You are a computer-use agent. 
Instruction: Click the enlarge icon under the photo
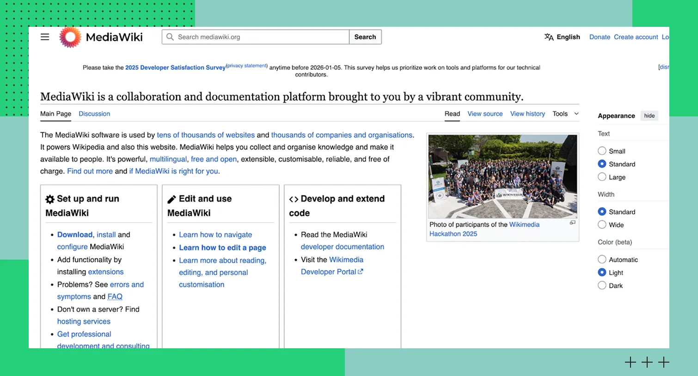572,223
